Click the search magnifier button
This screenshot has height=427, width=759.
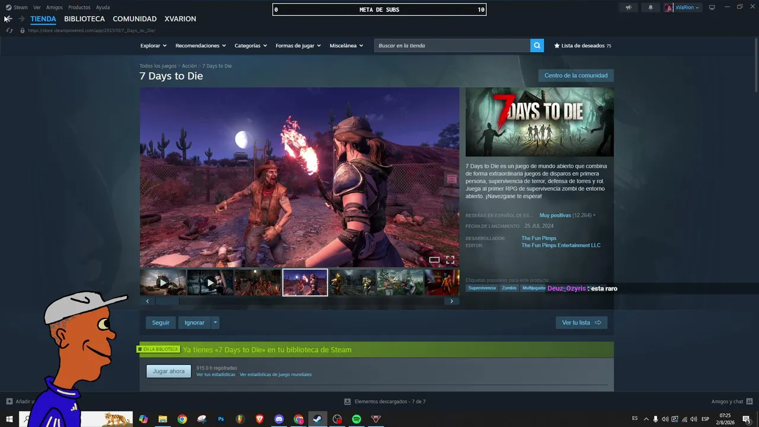click(x=537, y=46)
